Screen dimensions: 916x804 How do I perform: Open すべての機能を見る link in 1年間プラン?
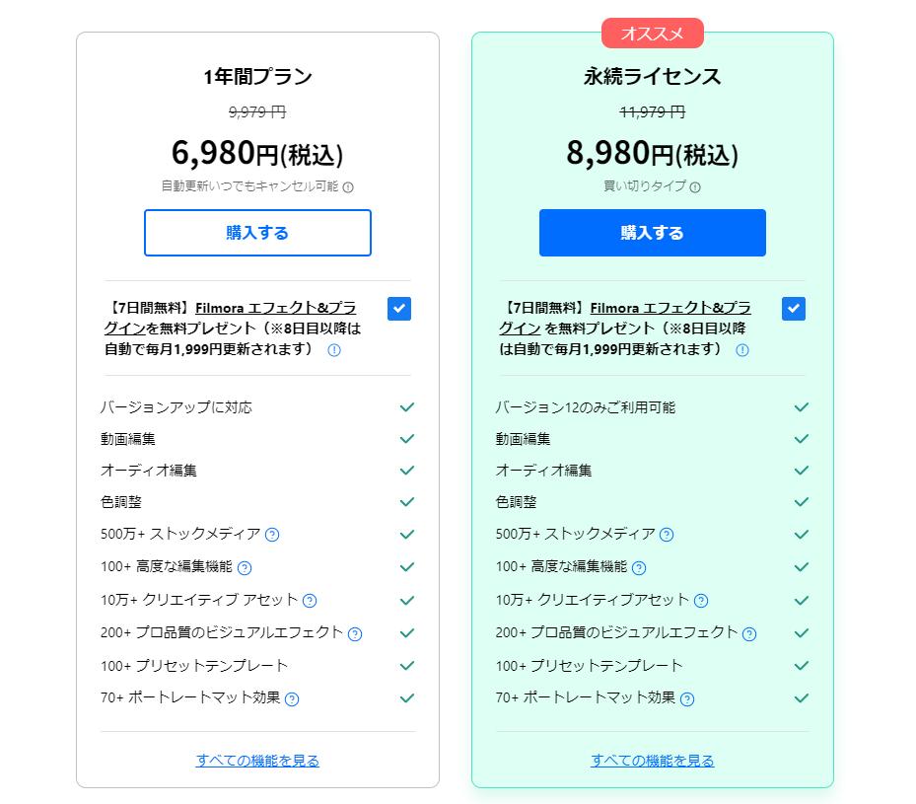click(257, 761)
